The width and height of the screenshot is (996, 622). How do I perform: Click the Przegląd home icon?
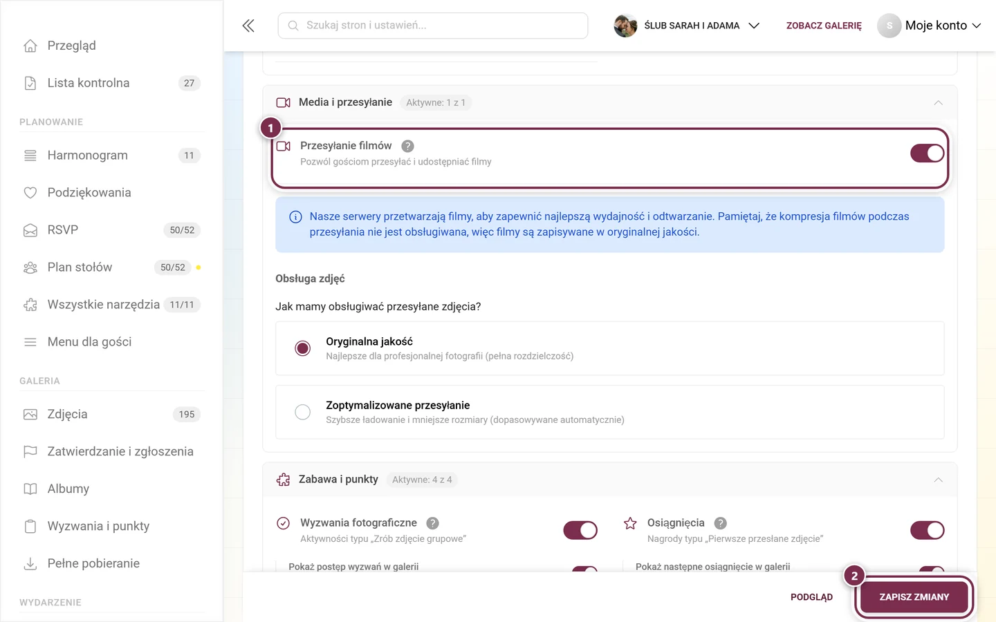pyautogui.click(x=30, y=46)
